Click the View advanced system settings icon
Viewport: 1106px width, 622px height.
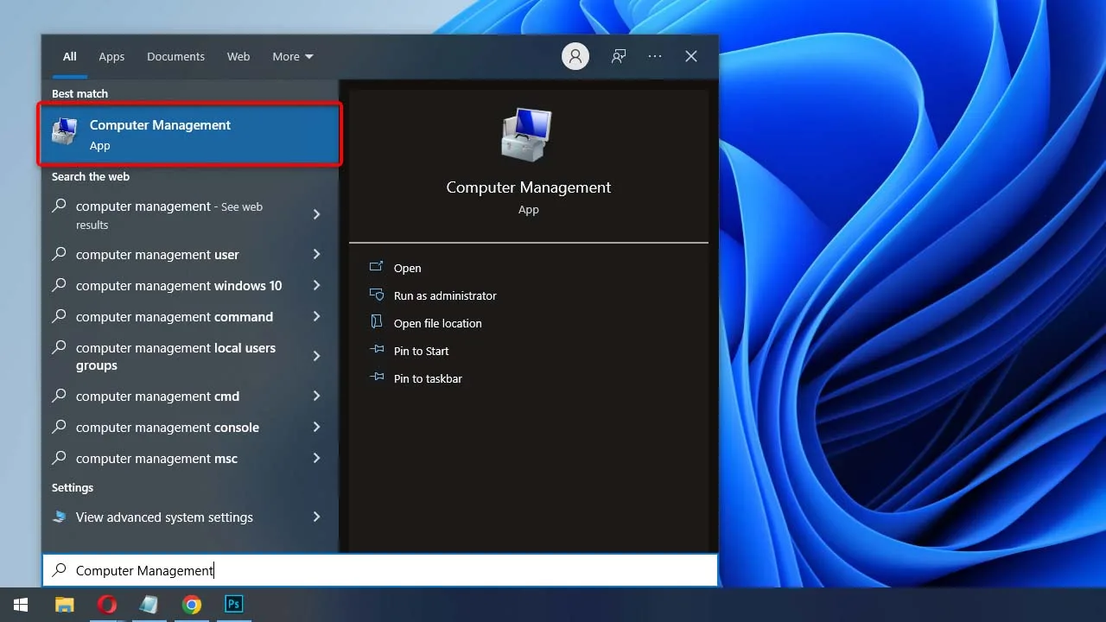[x=60, y=517]
